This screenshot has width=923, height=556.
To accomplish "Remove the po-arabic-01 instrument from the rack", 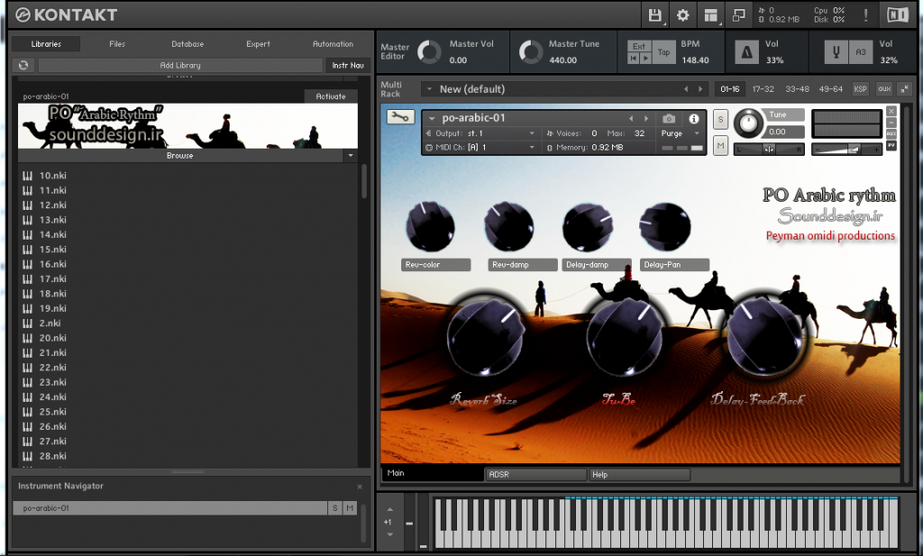I will click(x=891, y=111).
